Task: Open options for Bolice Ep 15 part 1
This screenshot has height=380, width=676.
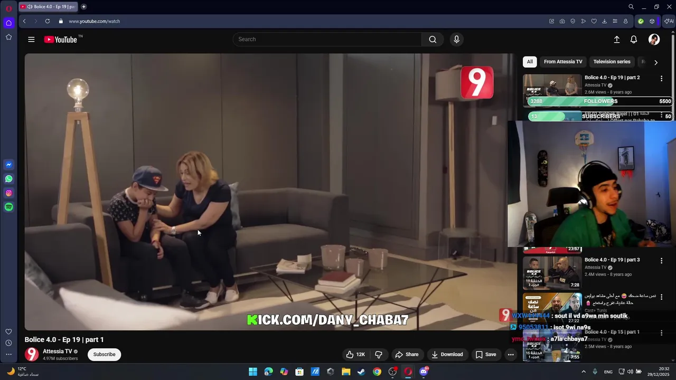Action: (661, 332)
